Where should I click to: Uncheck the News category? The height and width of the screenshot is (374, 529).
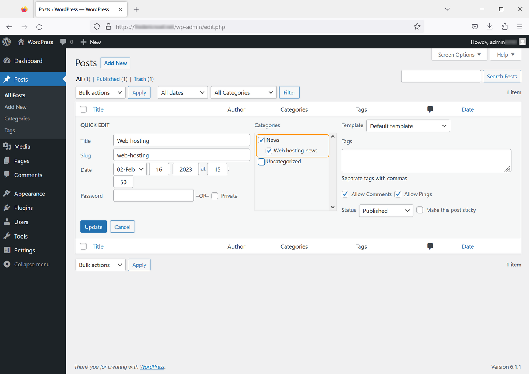(261, 140)
